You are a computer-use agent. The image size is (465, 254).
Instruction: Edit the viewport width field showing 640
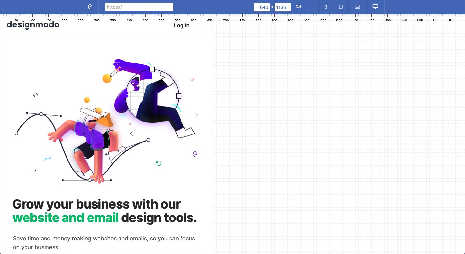[262, 7]
